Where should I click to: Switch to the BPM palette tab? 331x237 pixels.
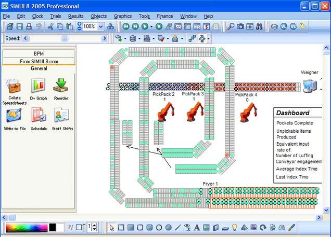39,53
